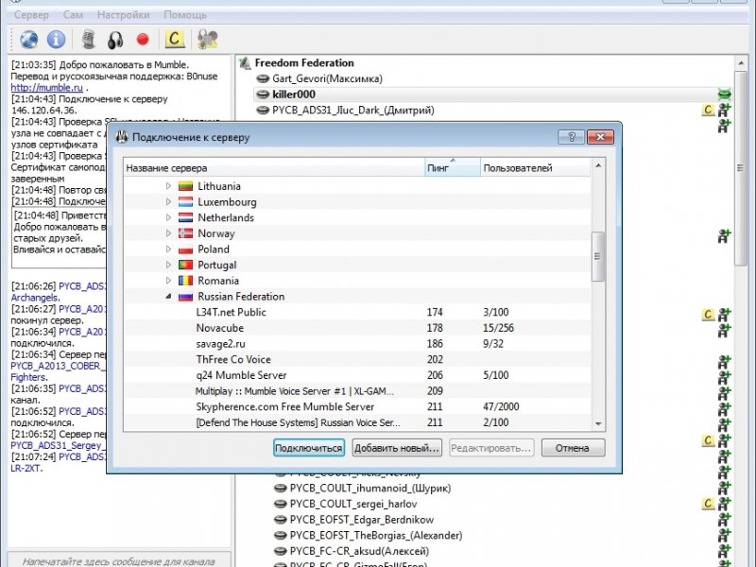Click the help question mark in dialog title
The image size is (756, 567).
pyautogui.click(x=572, y=137)
